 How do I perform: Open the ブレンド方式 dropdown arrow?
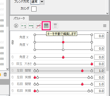tap(42, 2)
